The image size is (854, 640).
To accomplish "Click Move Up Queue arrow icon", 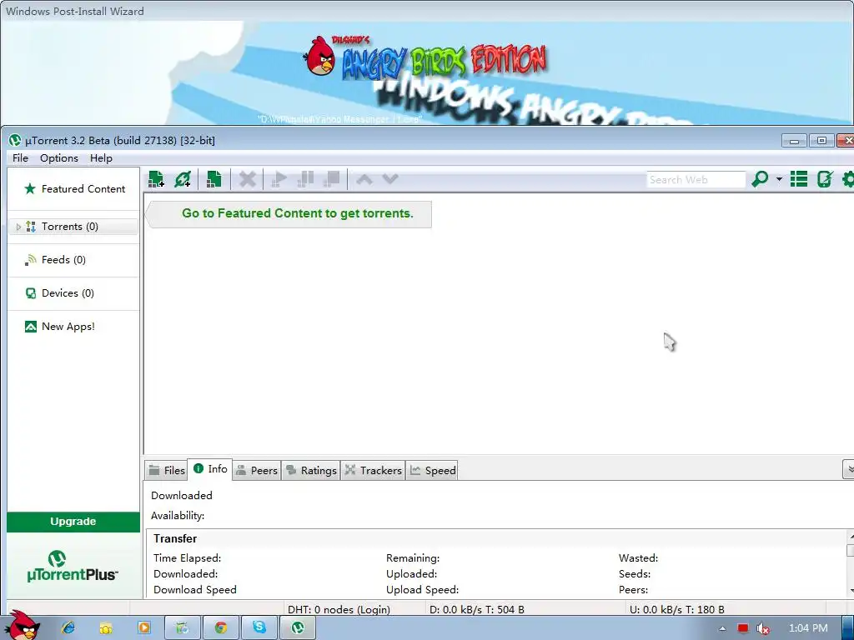I will [x=364, y=178].
